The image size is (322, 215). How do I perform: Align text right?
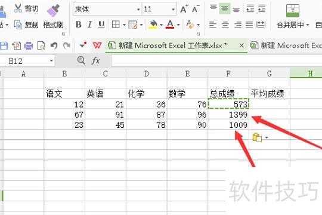click(237, 24)
